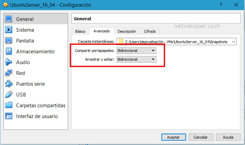
Task: Switch to the Cifrado tab
Action: coord(150,31)
